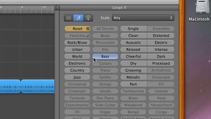Screen dimensions: 211x119
Task: Click the dimmed Fill descriptor
Action: click(161, 84)
